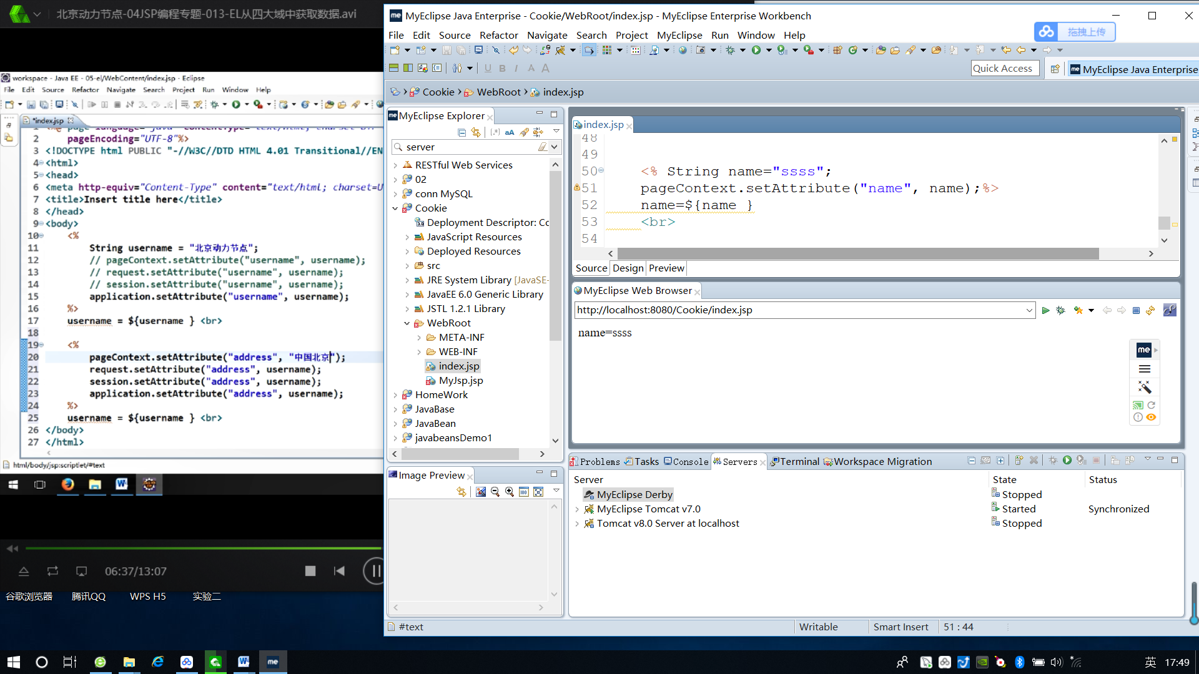1199x674 pixels.
Task: Click the editor horizontal scrollbar
Action: [858, 253]
